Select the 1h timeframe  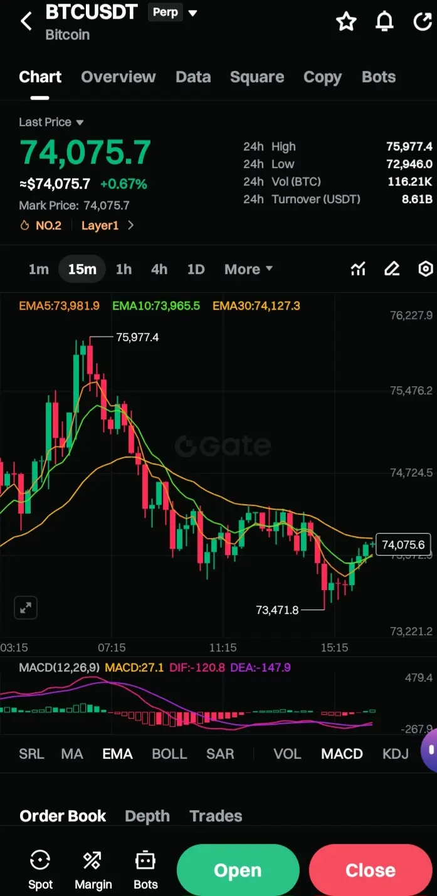pyautogui.click(x=124, y=269)
